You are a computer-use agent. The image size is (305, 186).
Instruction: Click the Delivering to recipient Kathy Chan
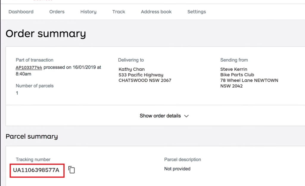point(132,69)
